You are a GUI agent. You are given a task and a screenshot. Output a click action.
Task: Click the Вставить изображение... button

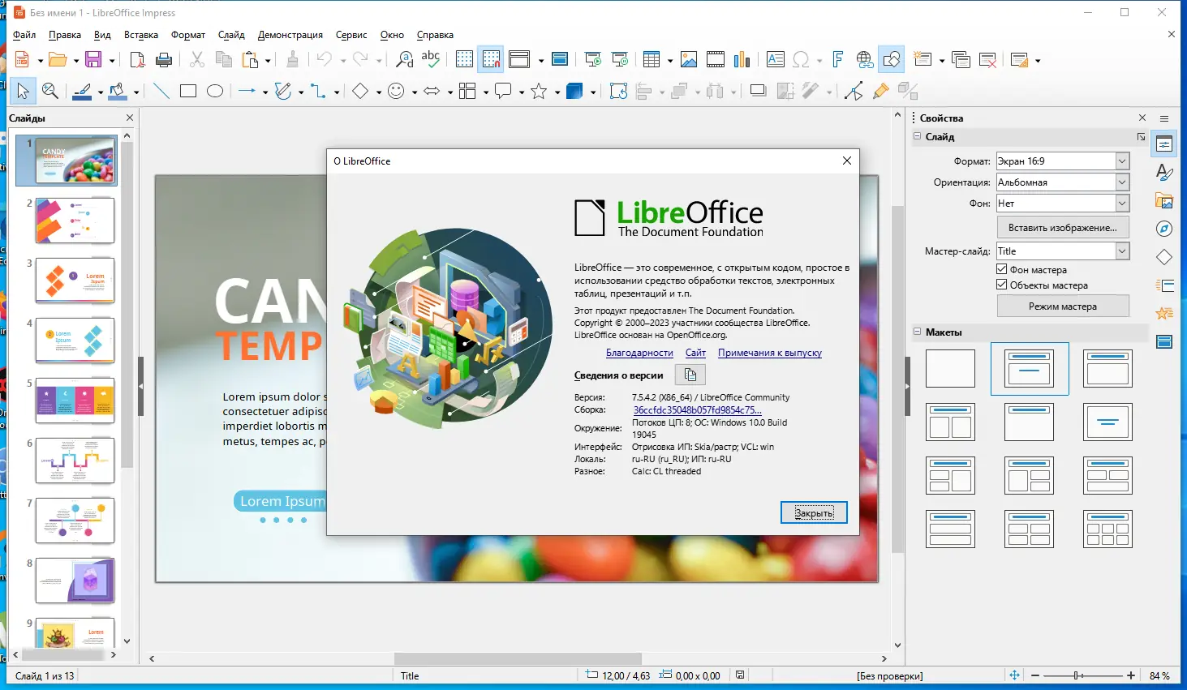1063,228
